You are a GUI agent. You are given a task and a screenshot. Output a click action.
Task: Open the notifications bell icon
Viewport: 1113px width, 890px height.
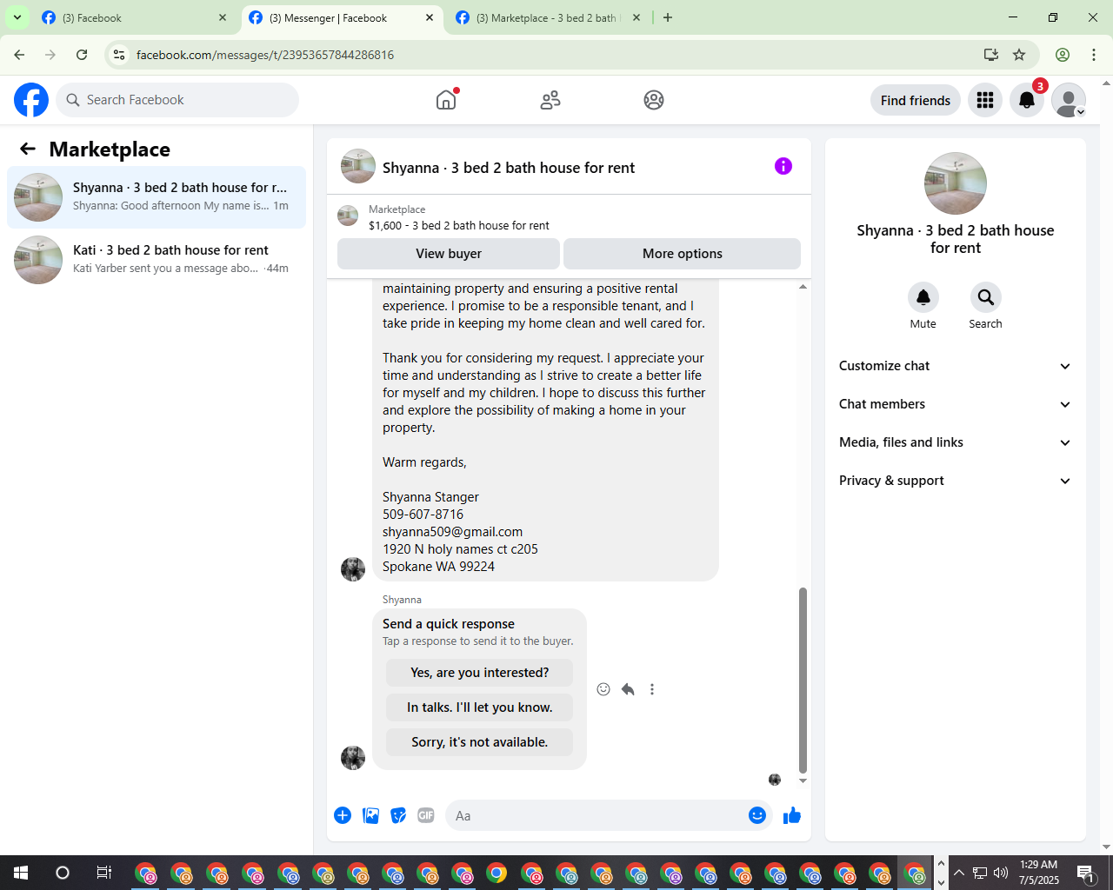(1027, 100)
